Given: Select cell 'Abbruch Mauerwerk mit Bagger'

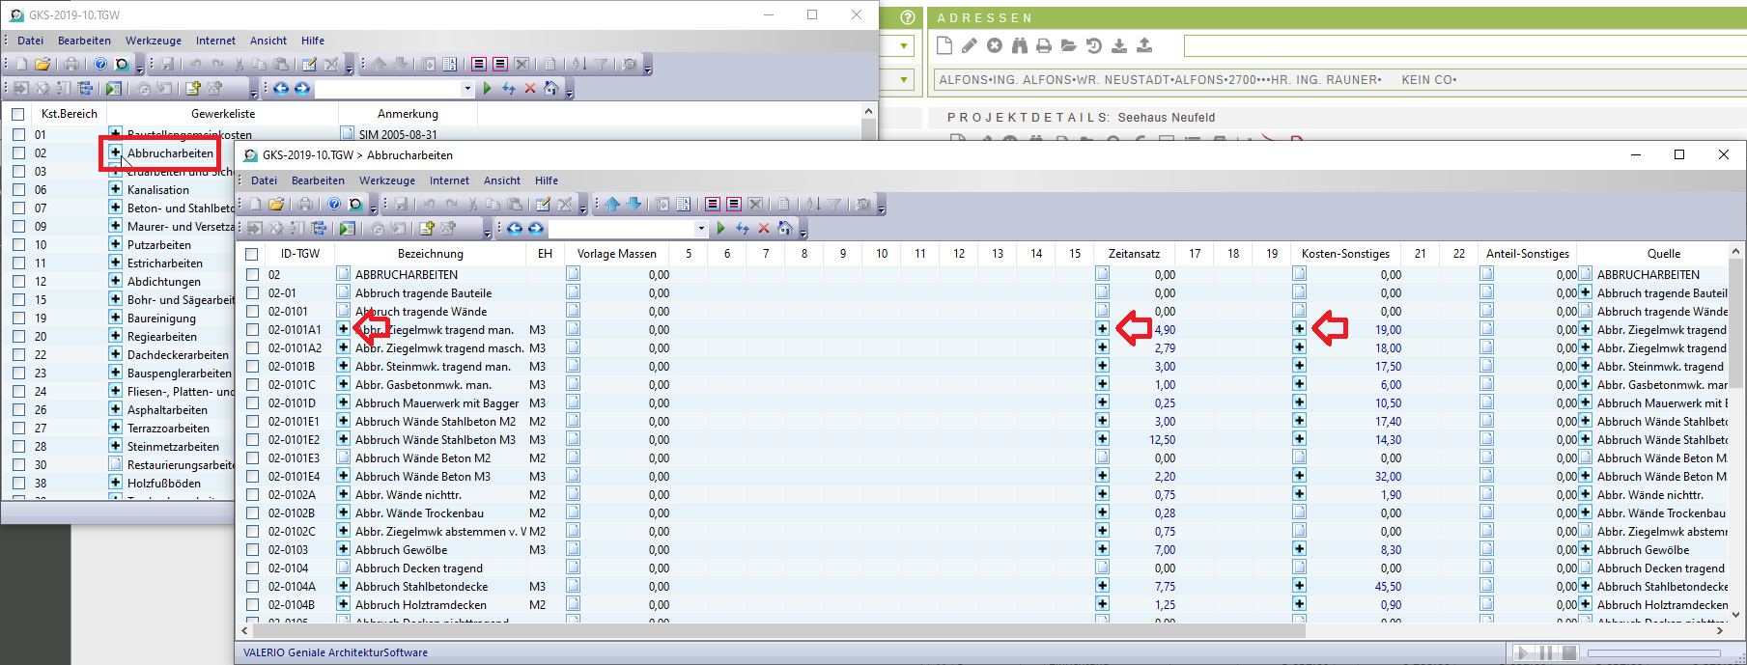Looking at the screenshot, I should (x=438, y=403).
